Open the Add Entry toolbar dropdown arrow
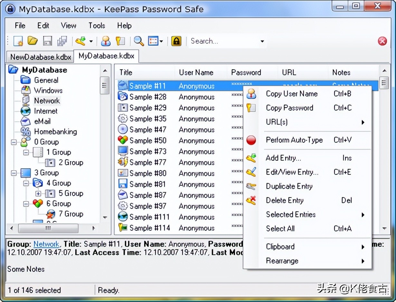 click(91, 41)
